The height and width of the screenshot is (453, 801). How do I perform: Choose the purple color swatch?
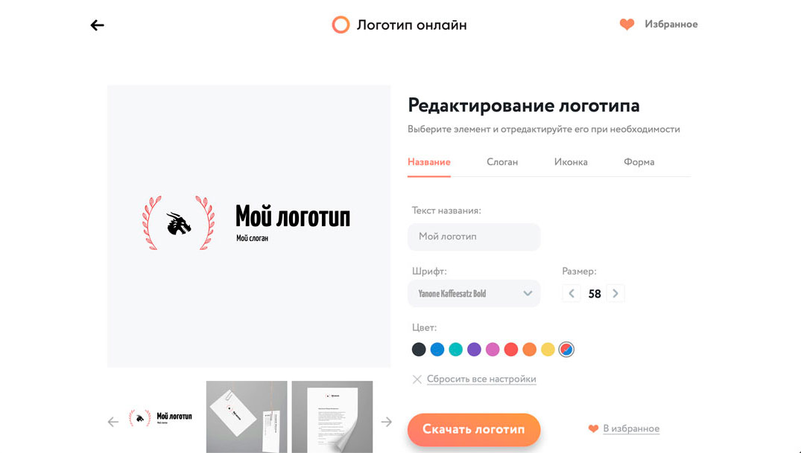pyautogui.click(x=474, y=350)
